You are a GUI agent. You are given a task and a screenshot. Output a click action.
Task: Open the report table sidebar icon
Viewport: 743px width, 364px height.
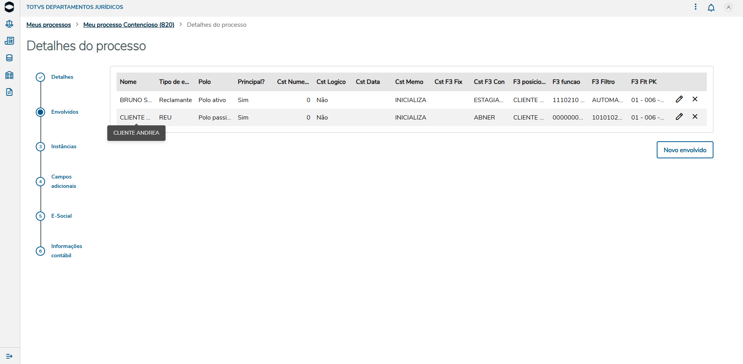tap(9, 41)
